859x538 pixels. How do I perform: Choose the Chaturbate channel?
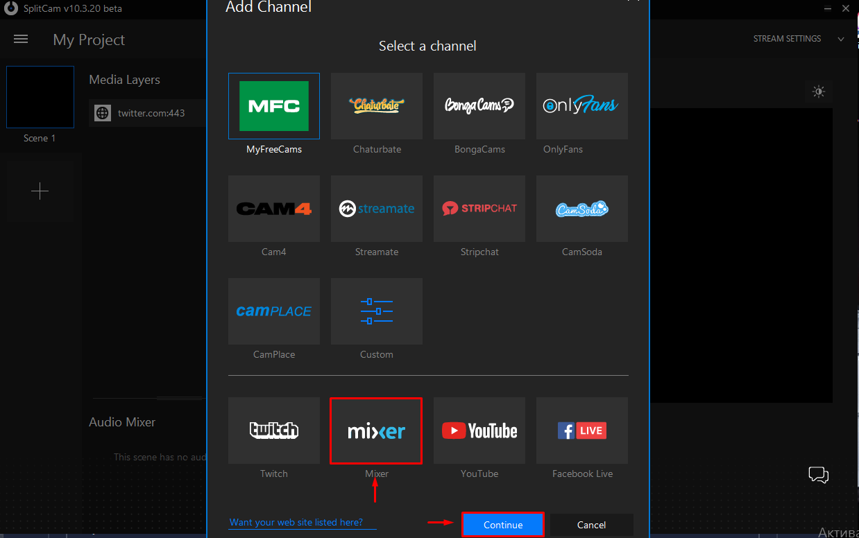click(376, 105)
